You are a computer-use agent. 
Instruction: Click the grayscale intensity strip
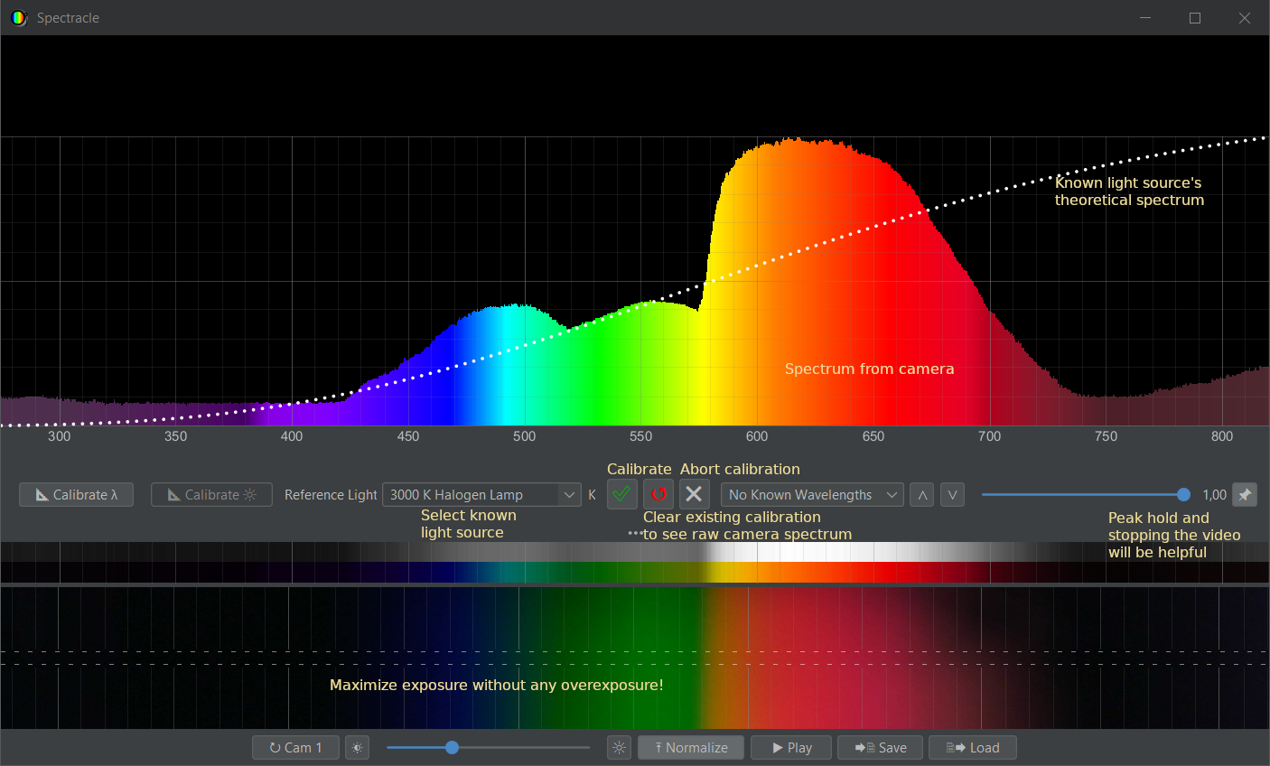[635, 552]
